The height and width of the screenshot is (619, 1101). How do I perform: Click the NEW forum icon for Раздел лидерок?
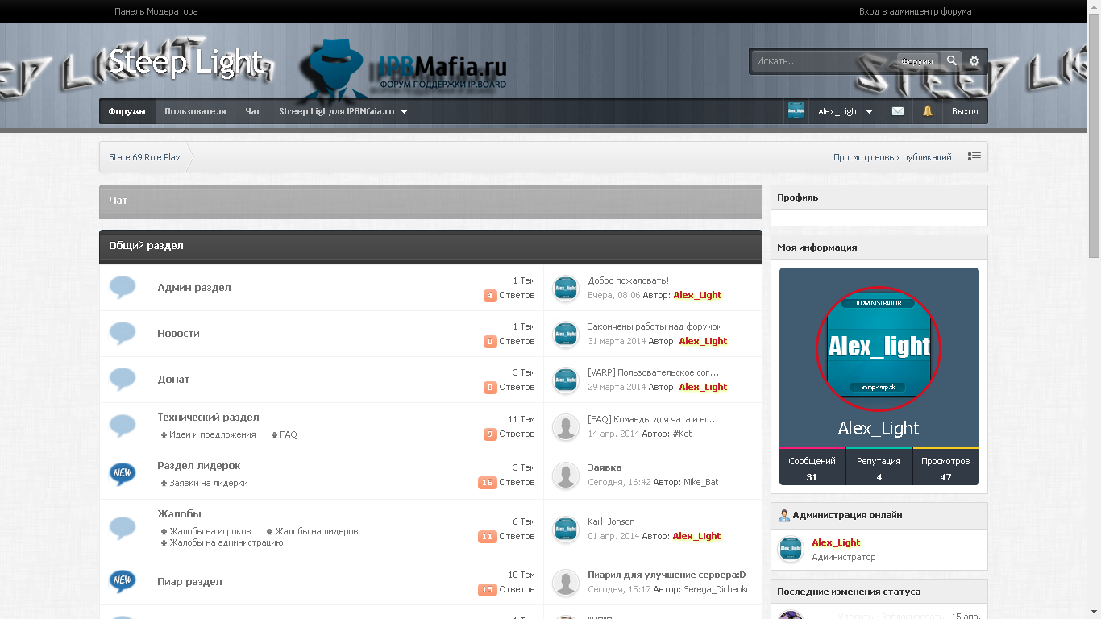point(123,474)
